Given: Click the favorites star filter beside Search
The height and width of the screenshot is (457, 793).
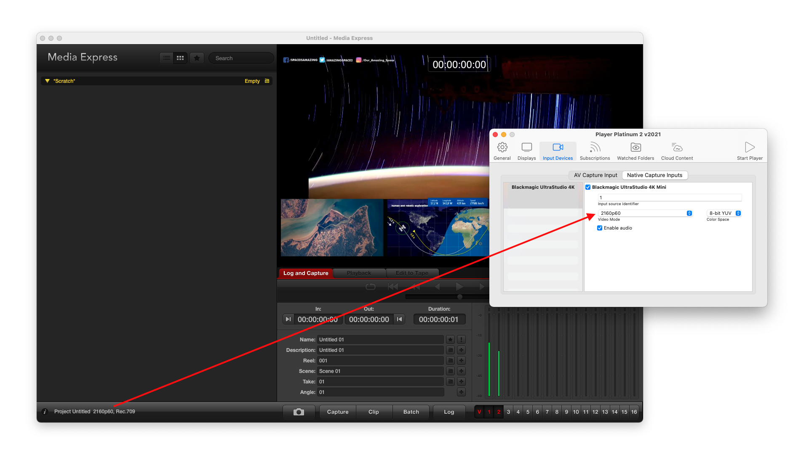Looking at the screenshot, I should point(197,58).
